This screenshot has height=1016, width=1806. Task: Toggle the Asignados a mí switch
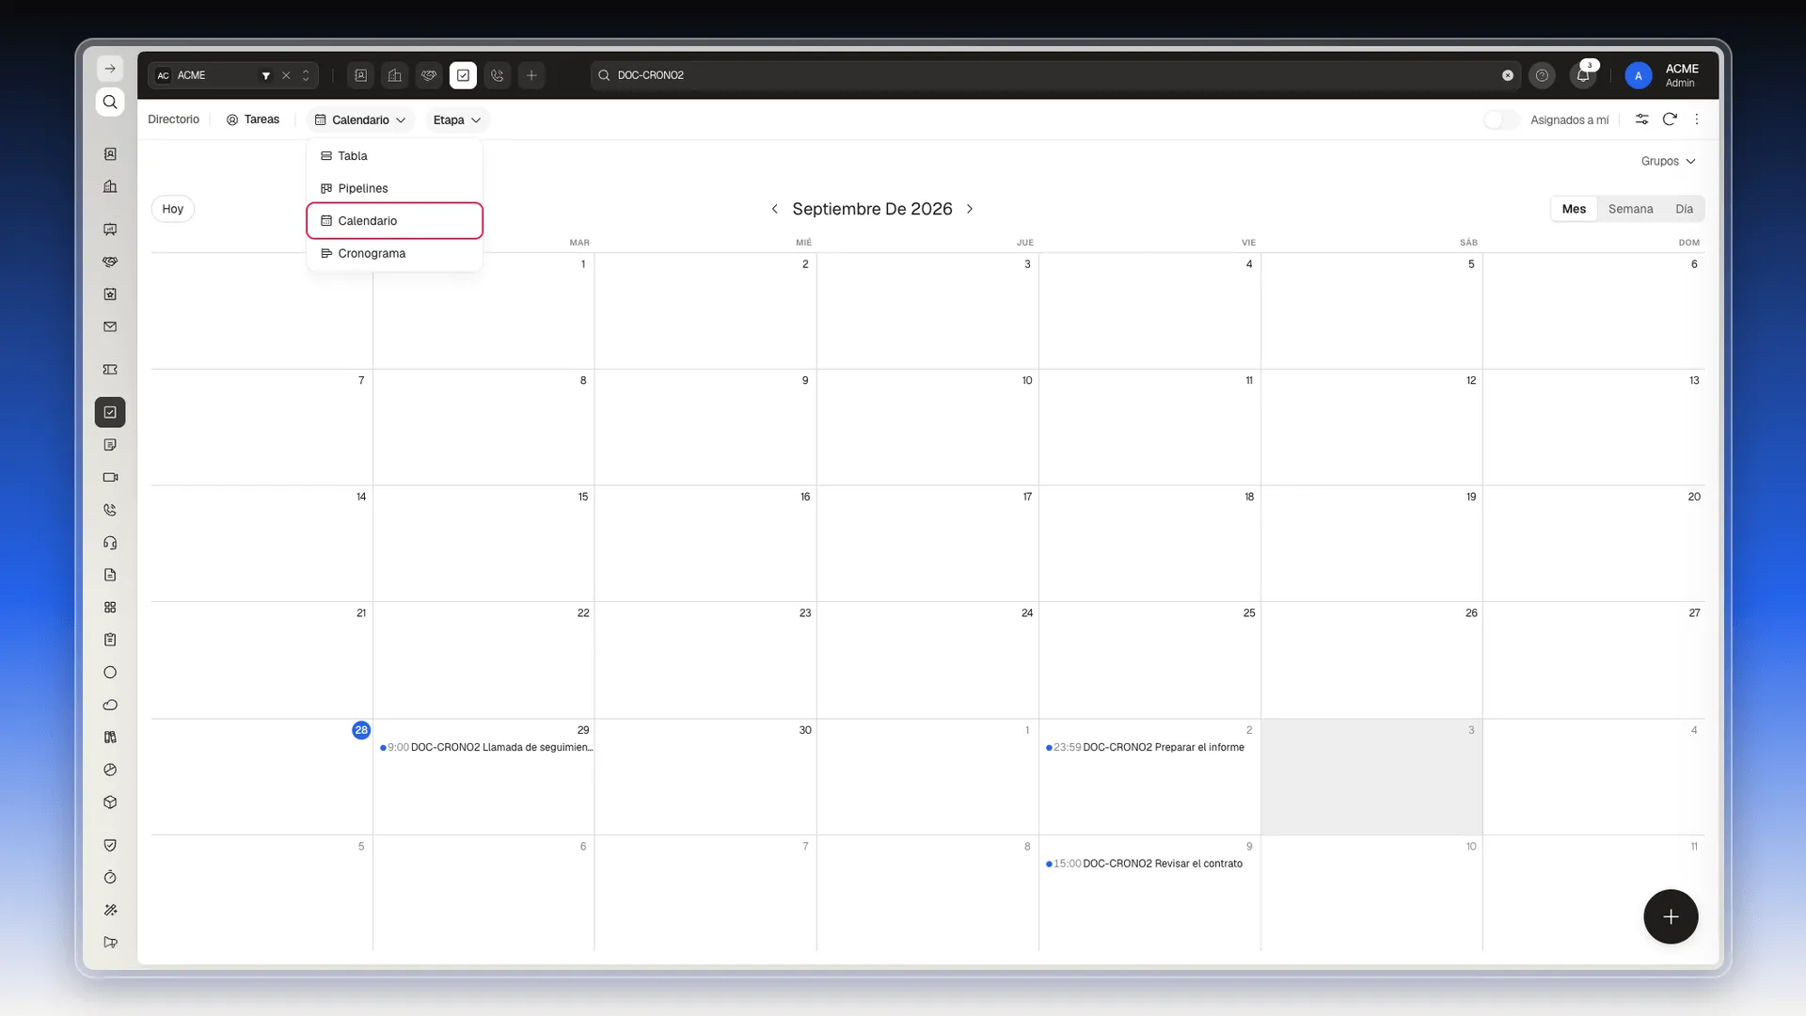click(x=1501, y=119)
